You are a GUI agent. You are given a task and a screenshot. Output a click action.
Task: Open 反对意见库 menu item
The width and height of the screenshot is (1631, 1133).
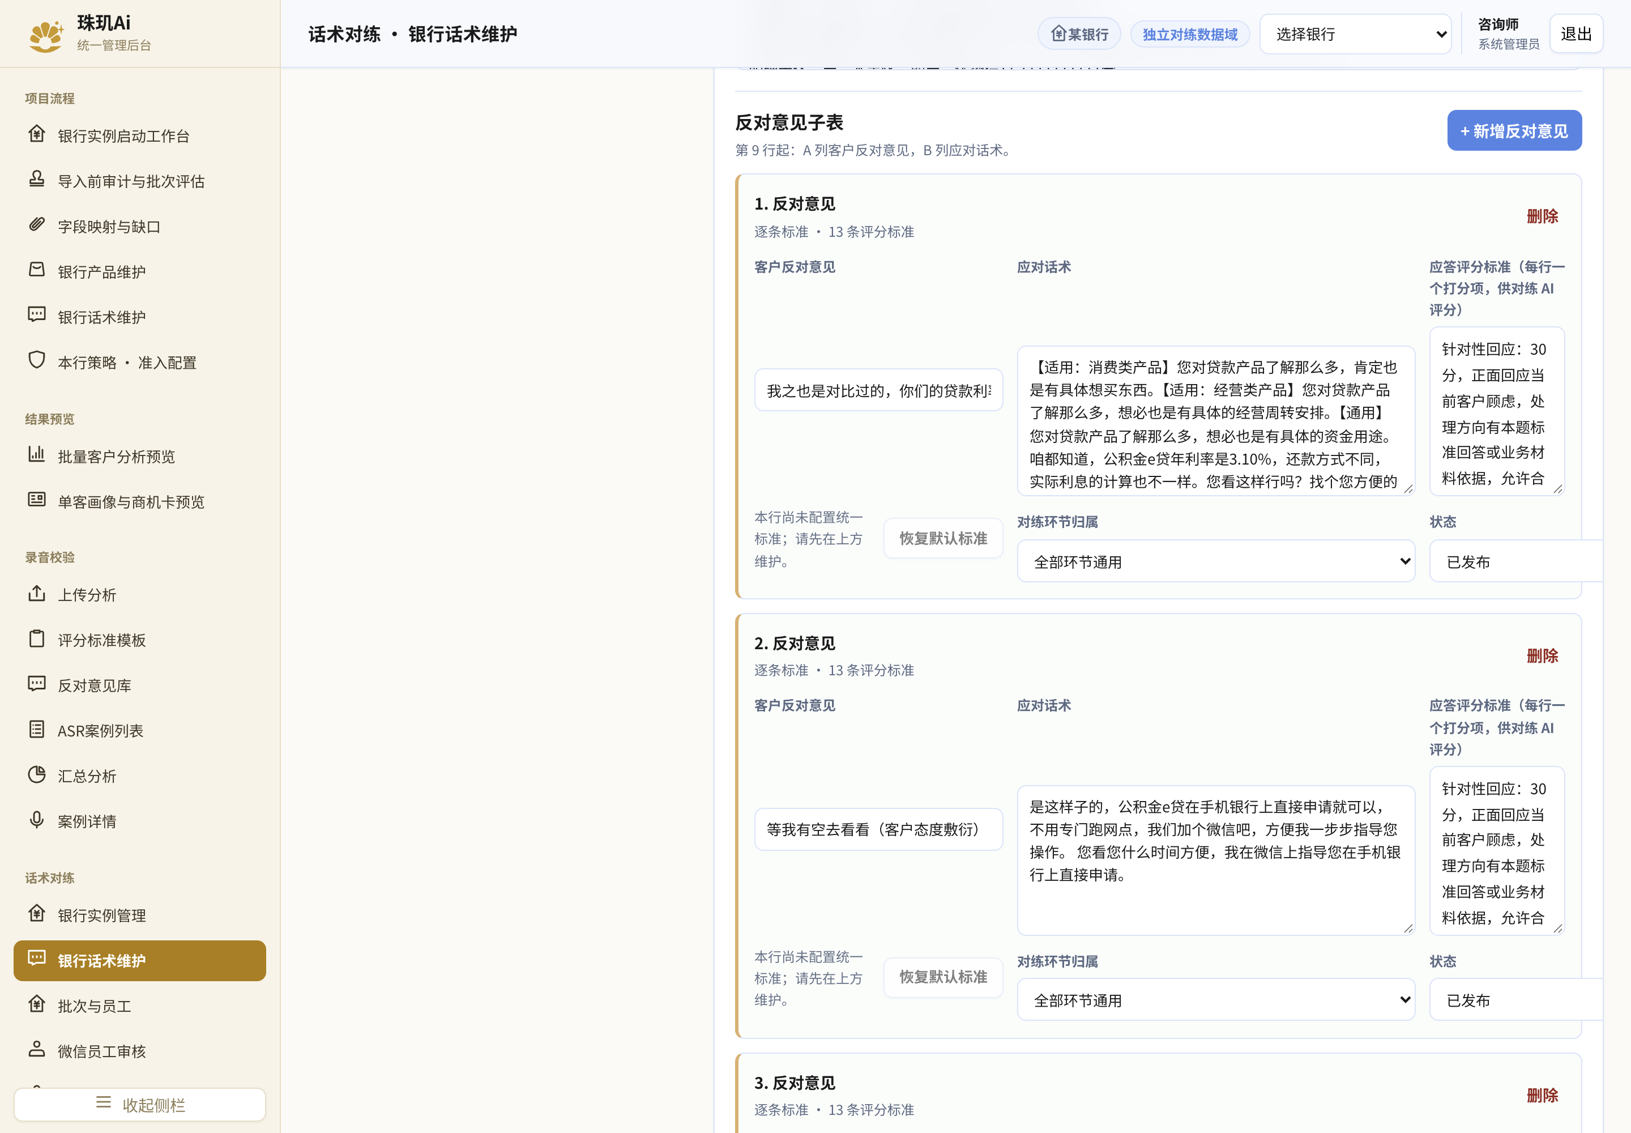pyautogui.click(x=140, y=685)
